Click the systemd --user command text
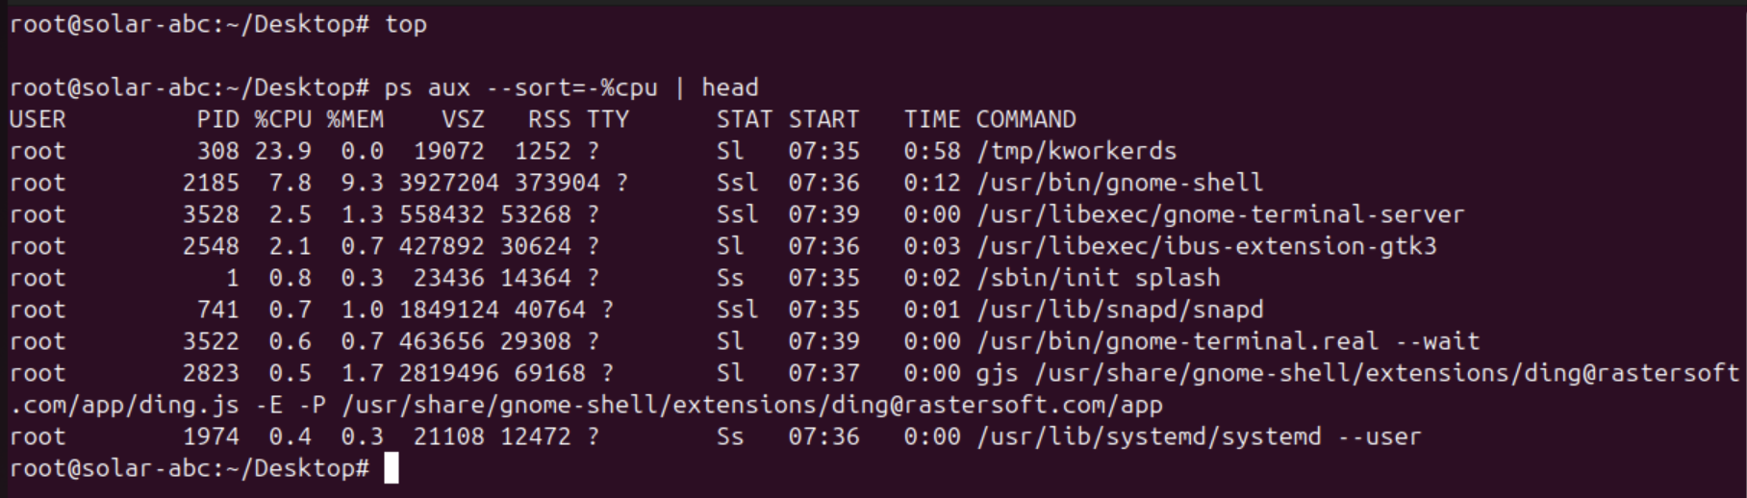Image resolution: width=1747 pixels, height=498 pixels. [x=1199, y=436]
